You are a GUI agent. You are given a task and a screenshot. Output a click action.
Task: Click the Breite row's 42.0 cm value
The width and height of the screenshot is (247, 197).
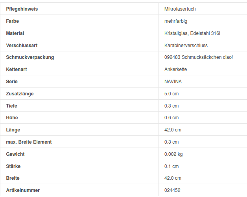(173, 178)
